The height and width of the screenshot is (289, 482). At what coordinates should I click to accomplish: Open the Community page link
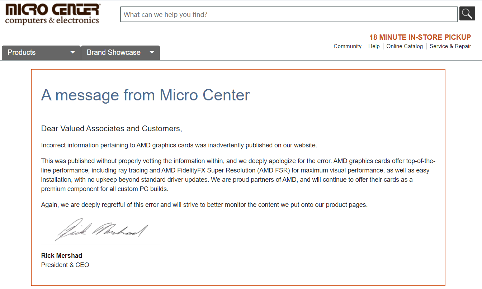[347, 46]
